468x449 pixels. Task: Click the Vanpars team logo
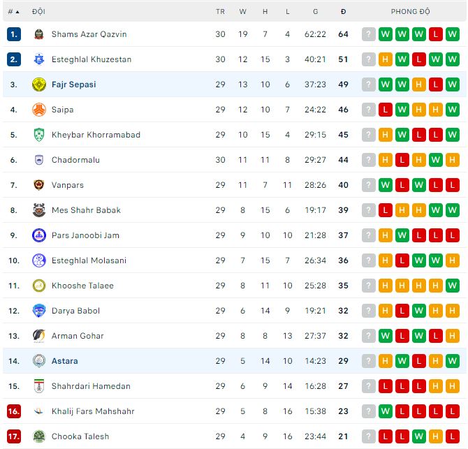tap(39, 185)
